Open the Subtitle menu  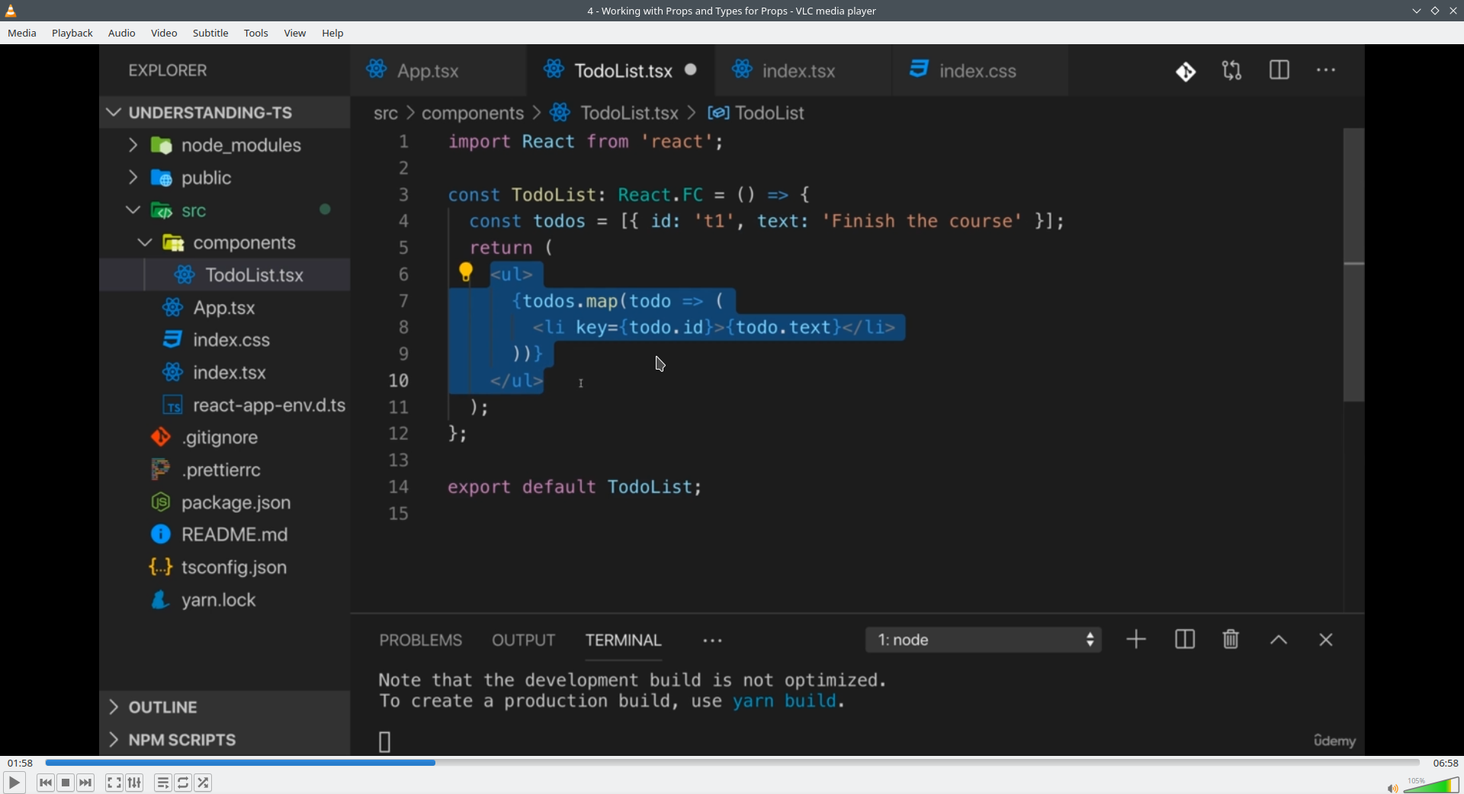[210, 33]
